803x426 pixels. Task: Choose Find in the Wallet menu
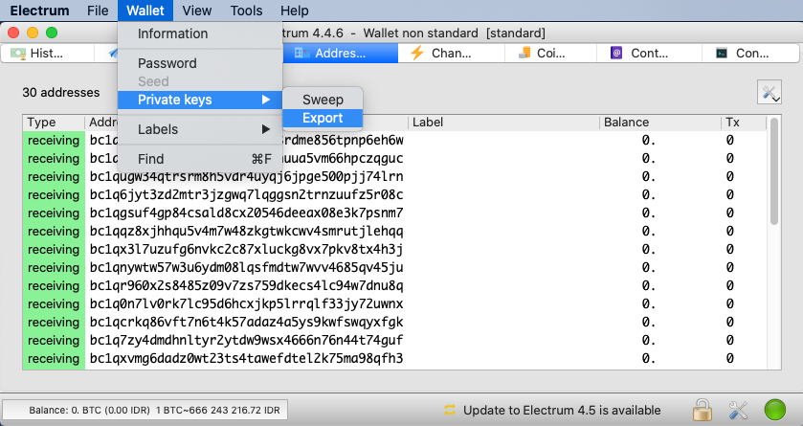point(200,159)
